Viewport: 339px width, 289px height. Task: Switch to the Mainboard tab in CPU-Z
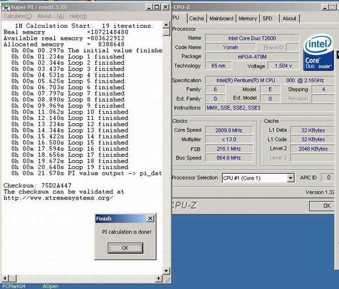coord(222,18)
